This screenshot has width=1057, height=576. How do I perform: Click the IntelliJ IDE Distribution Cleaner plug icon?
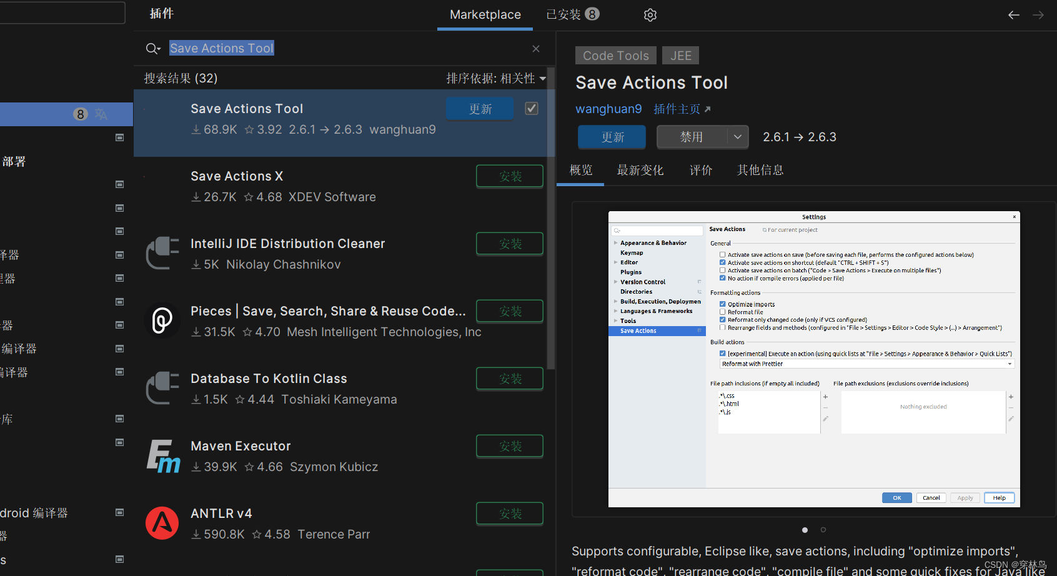click(x=162, y=253)
